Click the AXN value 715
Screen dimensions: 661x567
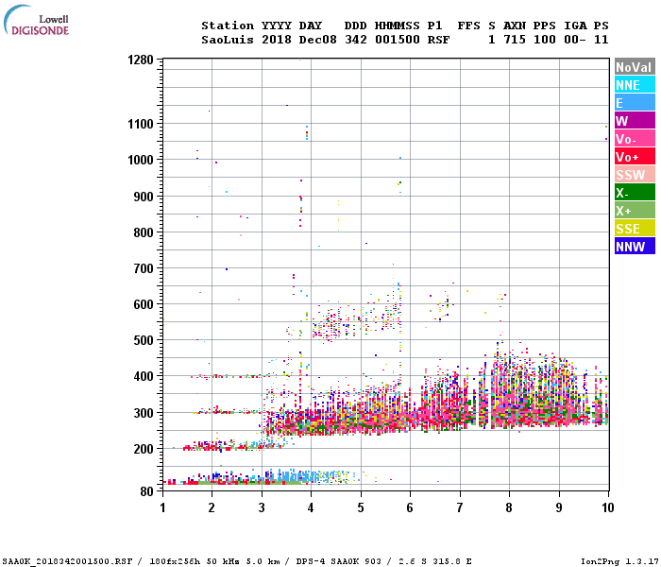tap(515, 40)
